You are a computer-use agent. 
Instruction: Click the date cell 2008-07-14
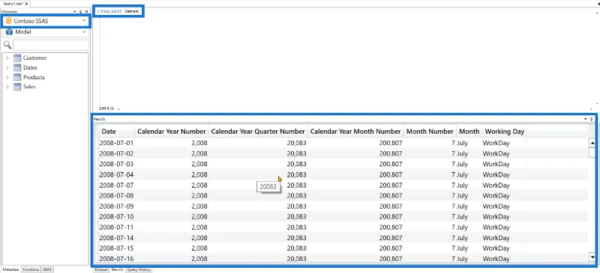116,238
